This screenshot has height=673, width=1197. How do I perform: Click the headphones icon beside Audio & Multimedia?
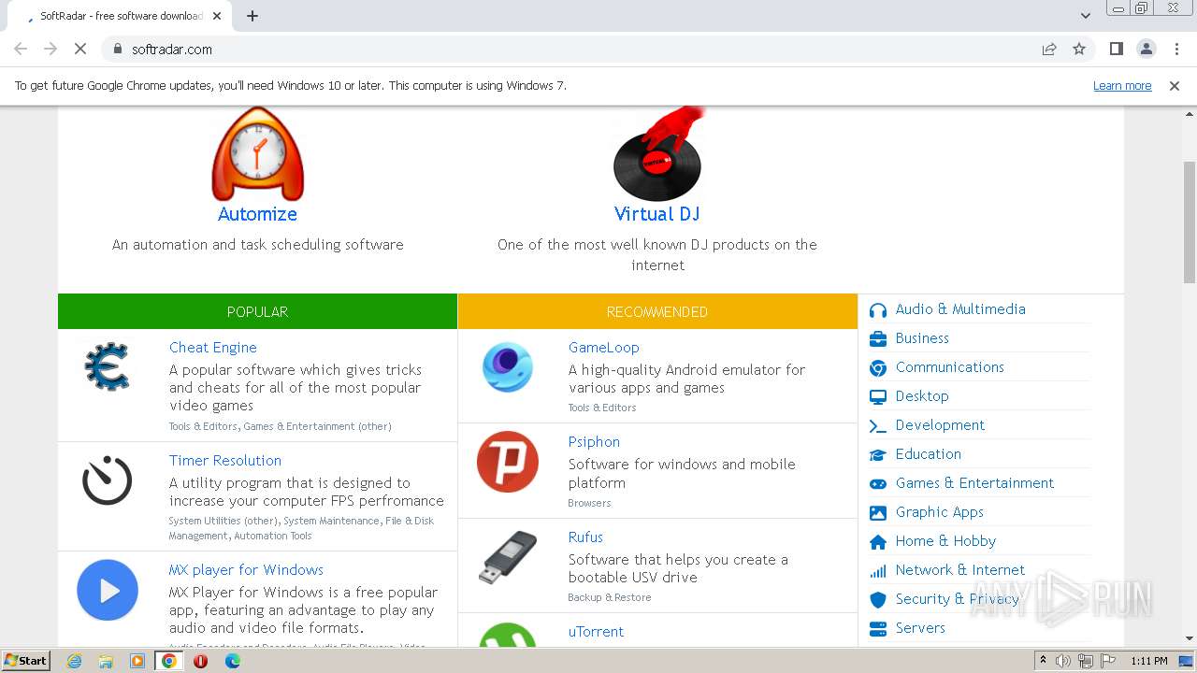878,310
